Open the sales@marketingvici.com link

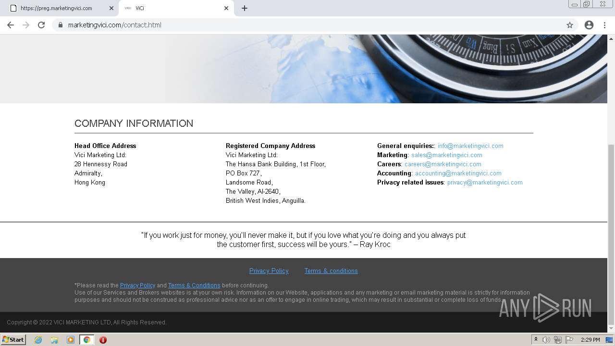[x=446, y=155]
